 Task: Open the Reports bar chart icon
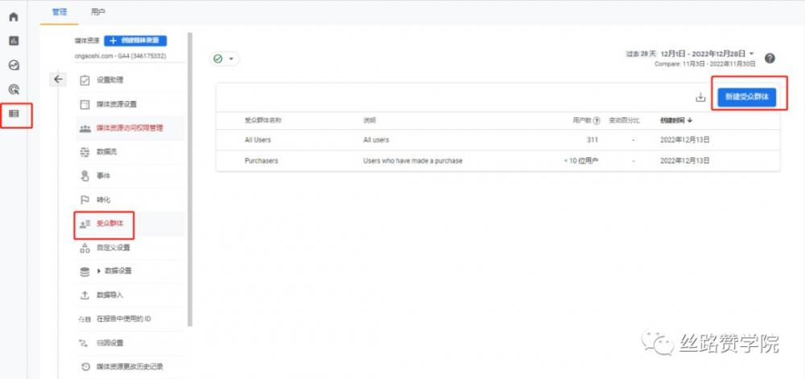[x=14, y=41]
